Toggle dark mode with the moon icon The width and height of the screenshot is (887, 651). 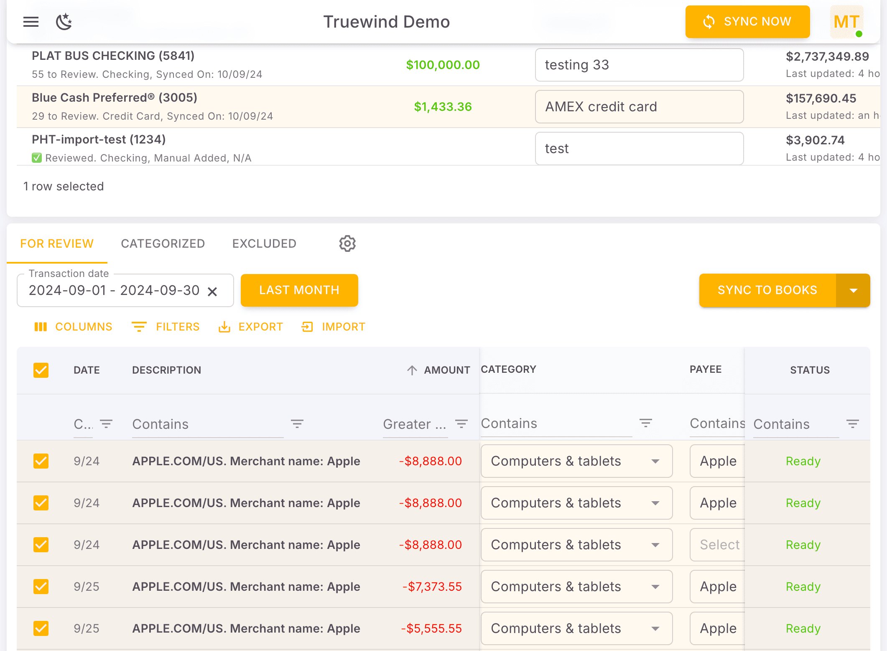[64, 22]
